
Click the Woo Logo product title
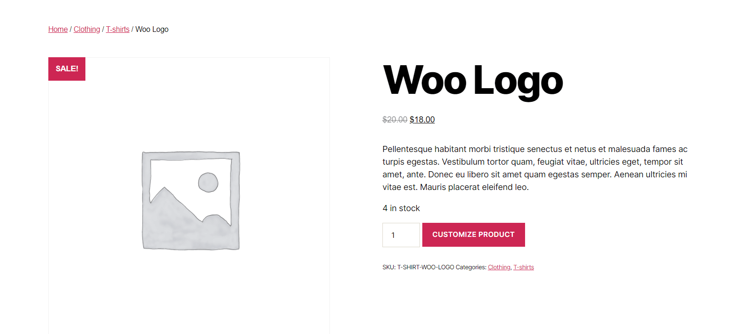(473, 81)
